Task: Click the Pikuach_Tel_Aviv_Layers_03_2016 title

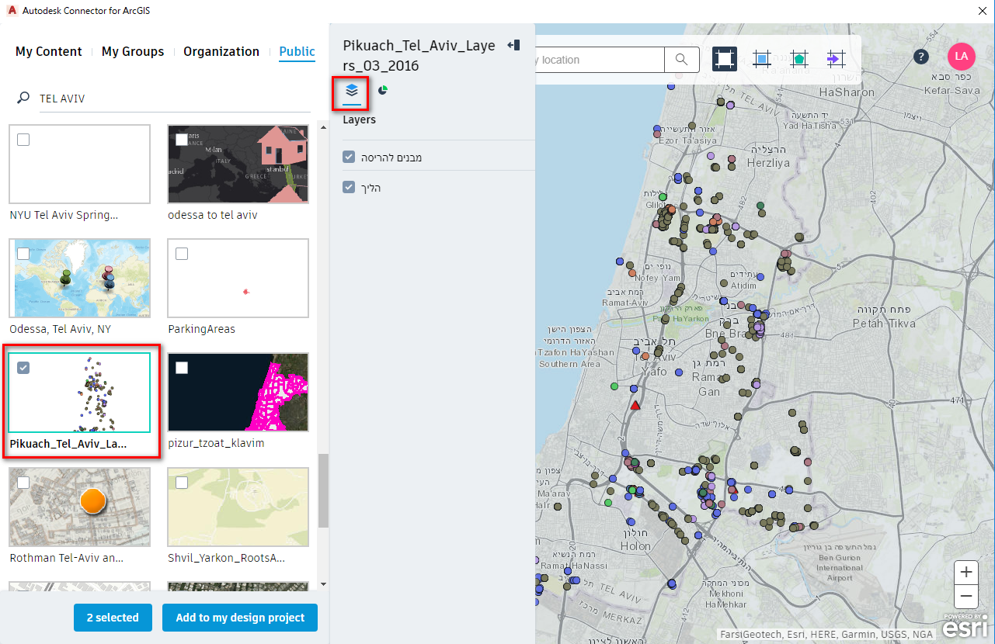Action: coord(419,56)
